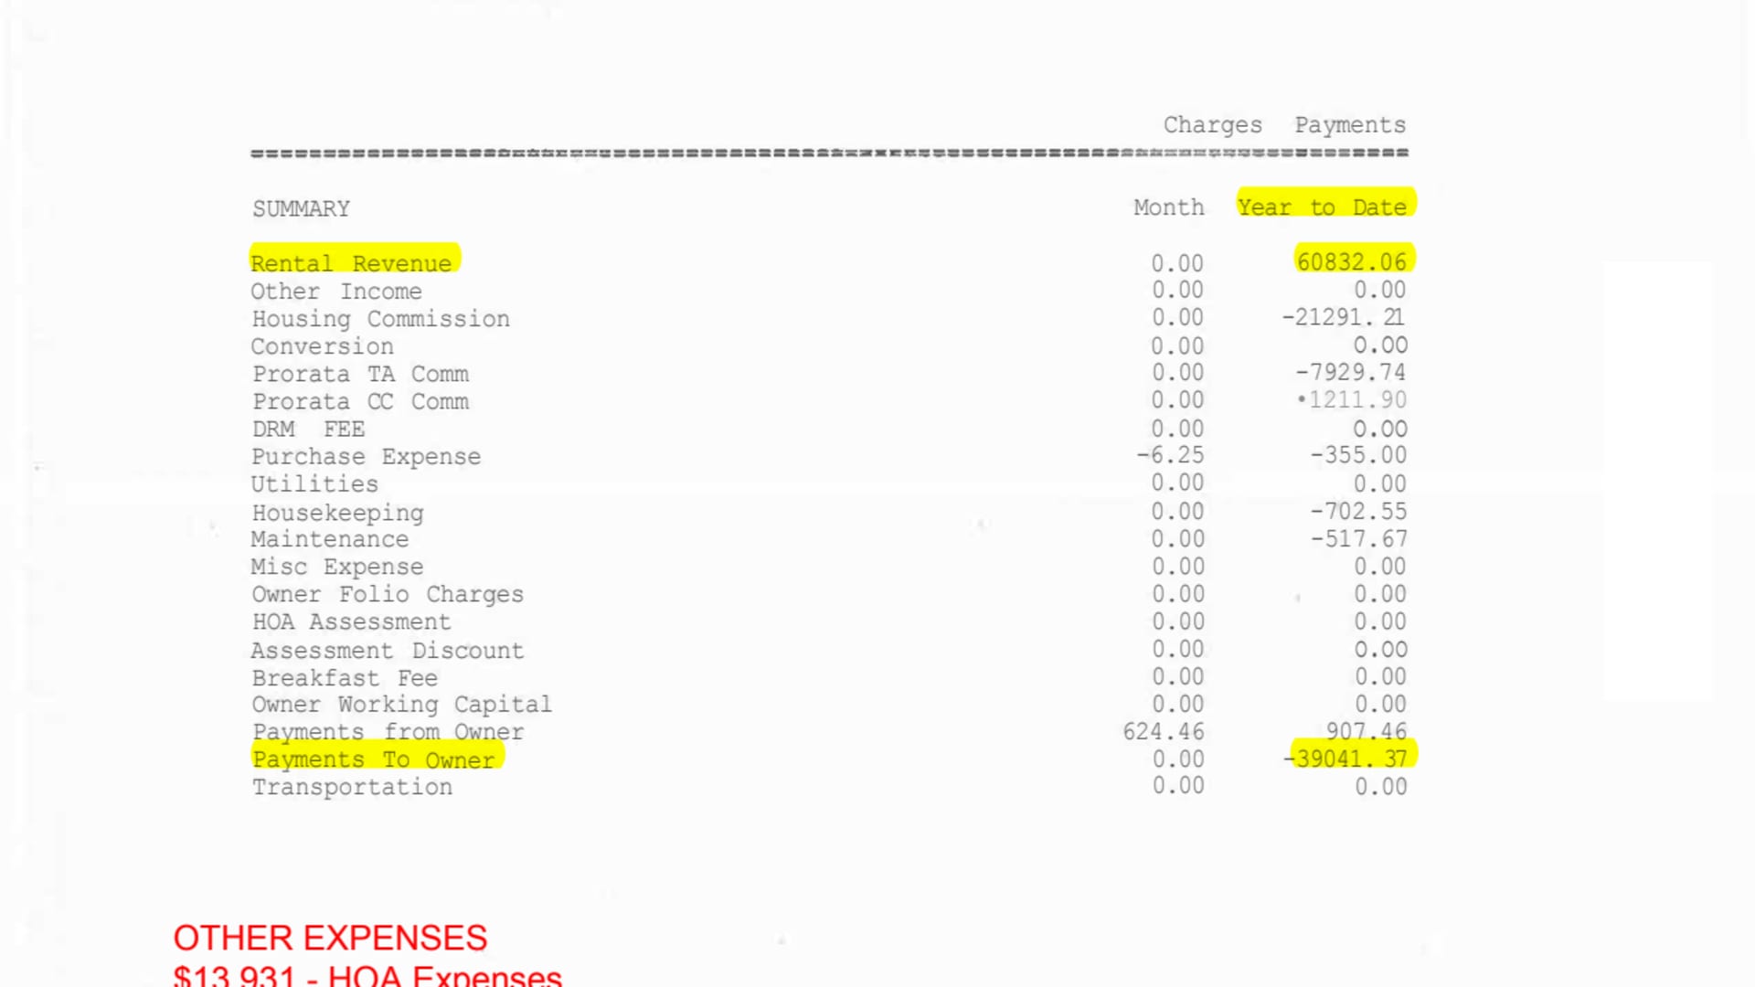Screen dimensions: 1755x987
Task: Toggle visibility of Other Income row
Action: [337, 291]
